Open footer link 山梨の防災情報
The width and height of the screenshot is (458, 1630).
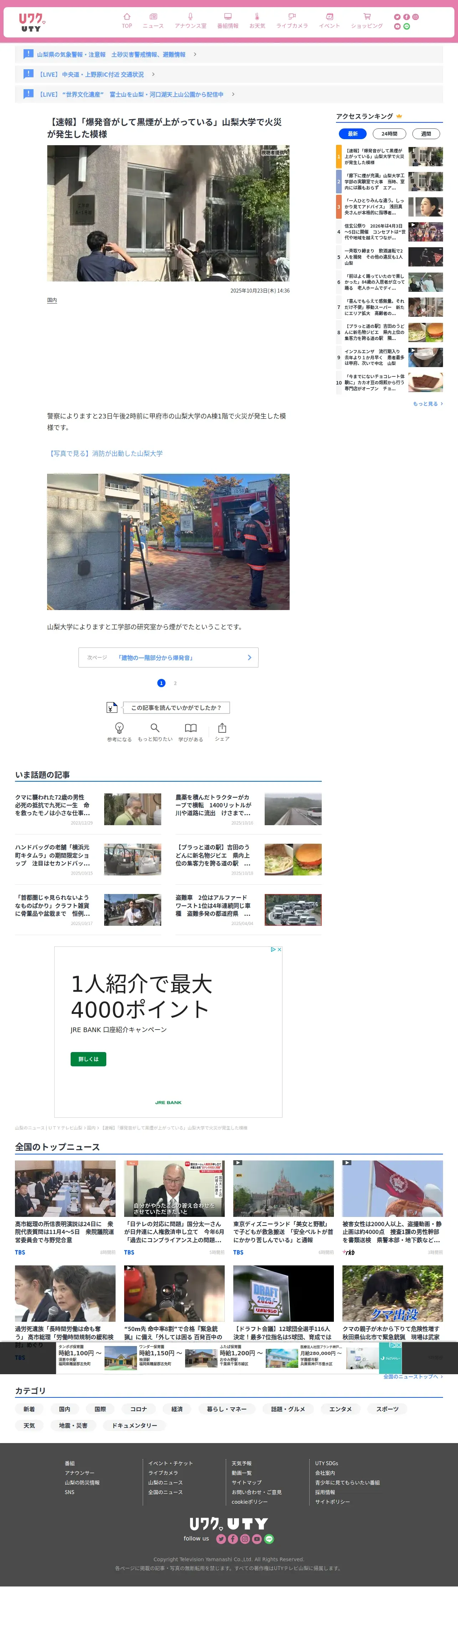click(x=82, y=1483)
